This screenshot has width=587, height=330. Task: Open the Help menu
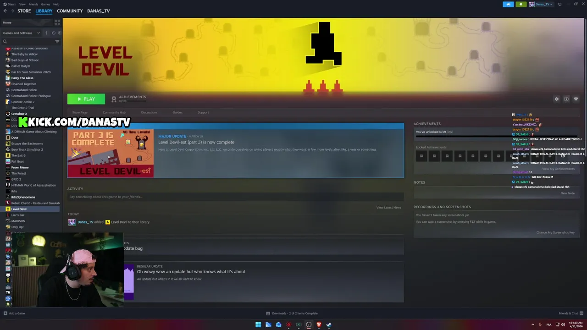click(x=56, y=4)
